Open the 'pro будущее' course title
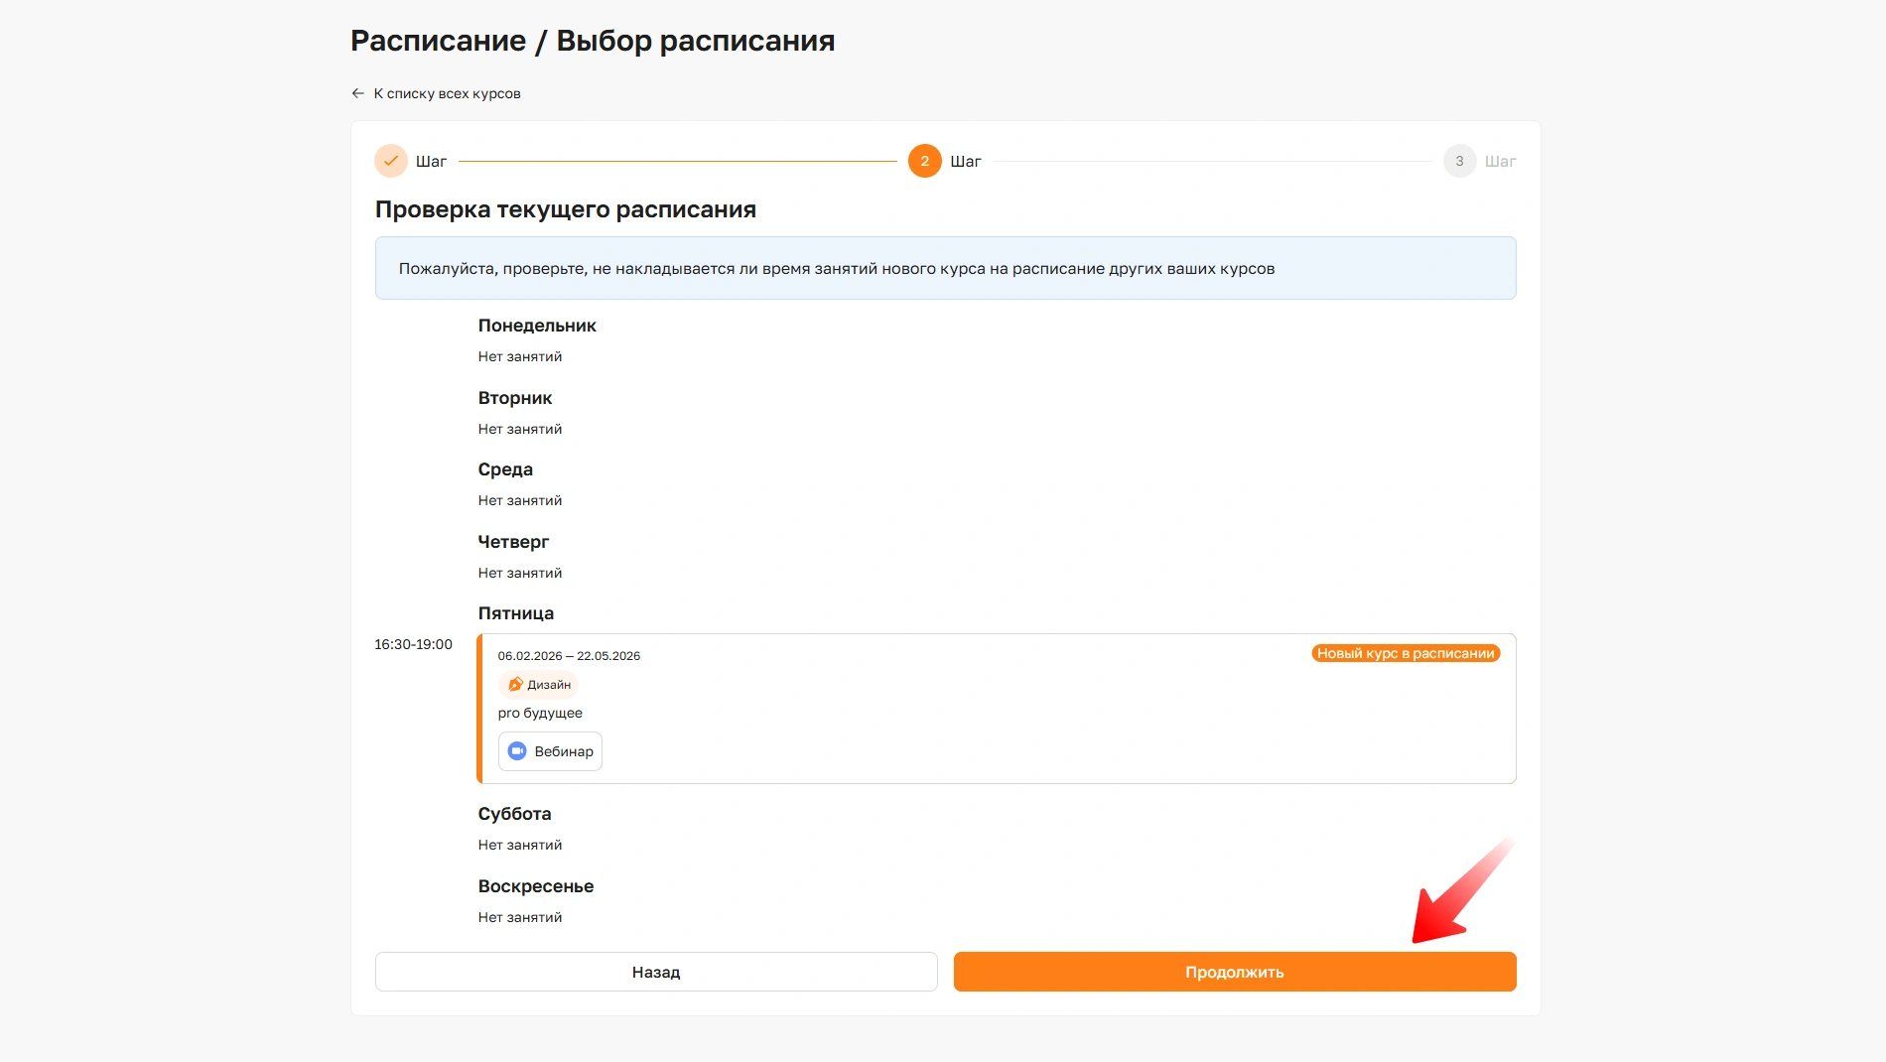This screenshot has height=1062, width=1886. coord(540,713)
